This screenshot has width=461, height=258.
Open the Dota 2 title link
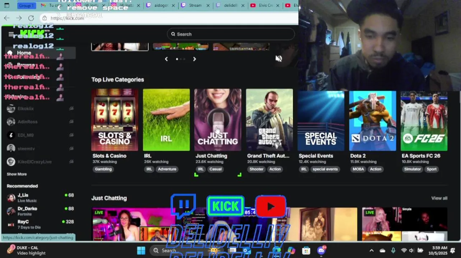pos(358,156)
